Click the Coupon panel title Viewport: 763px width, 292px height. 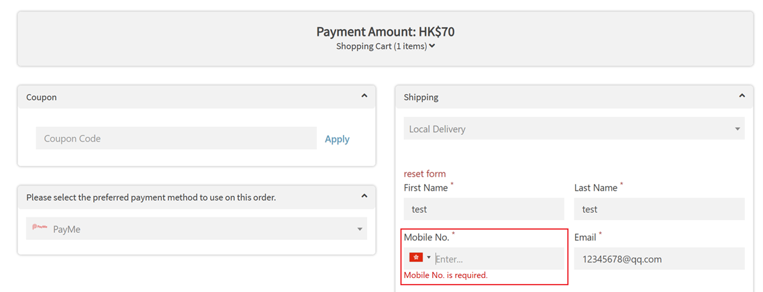42,97
